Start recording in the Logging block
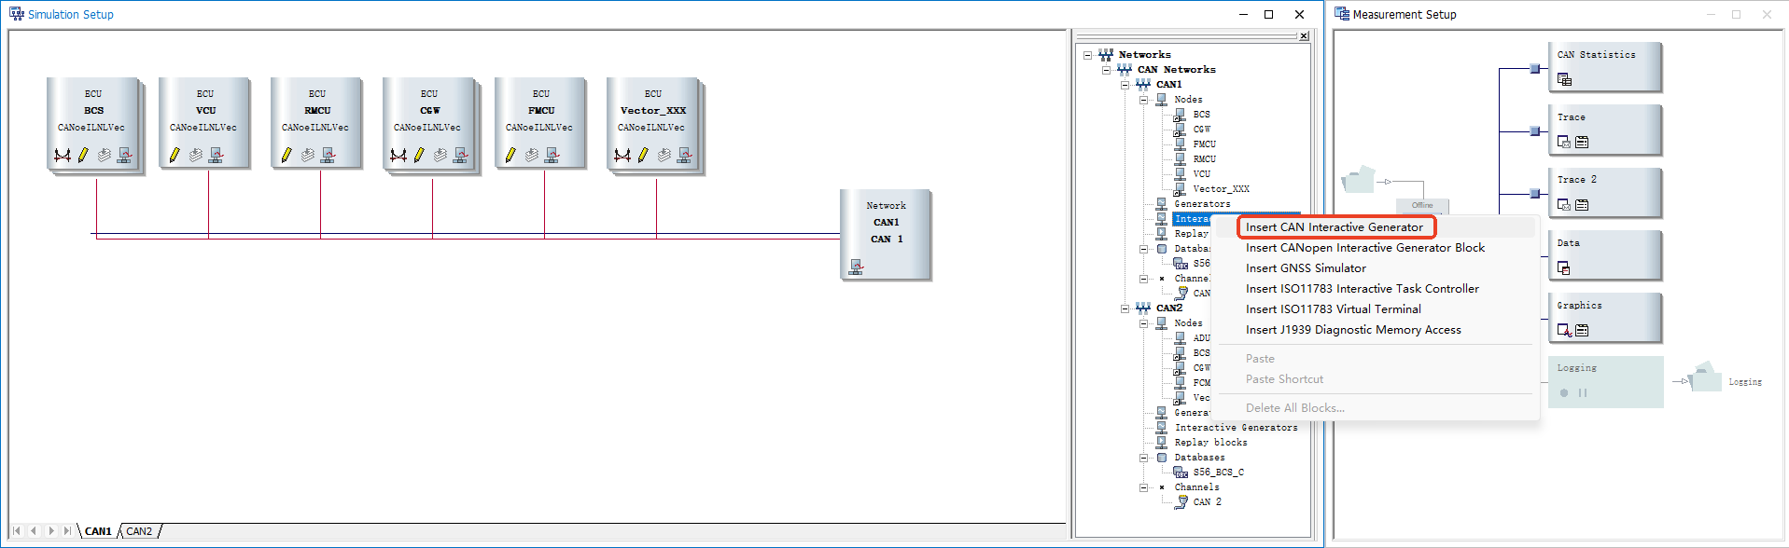The image size is (1789, 548). click(1564, 393)
